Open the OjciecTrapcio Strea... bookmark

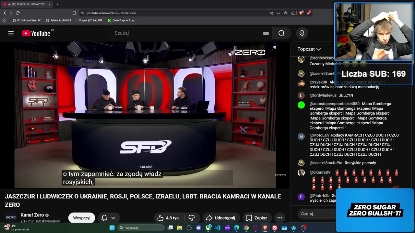coord(122,20)
